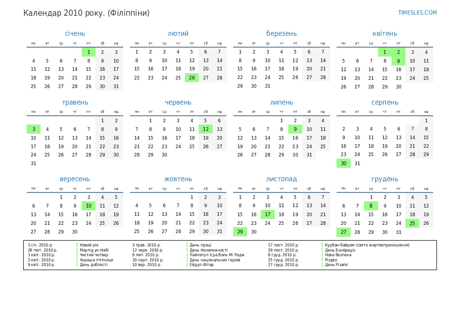Screen dimensions: 460x325
Task: Select the липень month heading
Action: tap(281, 103)
